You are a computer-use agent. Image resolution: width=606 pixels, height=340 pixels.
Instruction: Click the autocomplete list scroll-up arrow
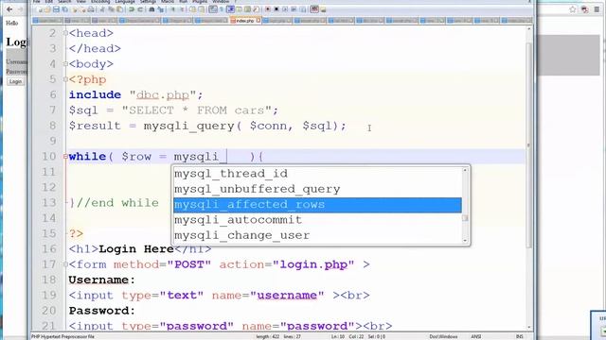coord(465,170)
